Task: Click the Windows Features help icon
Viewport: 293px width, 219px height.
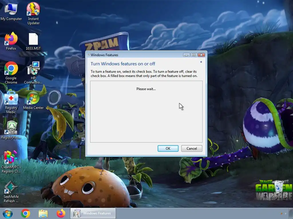Action: (201, 62)
